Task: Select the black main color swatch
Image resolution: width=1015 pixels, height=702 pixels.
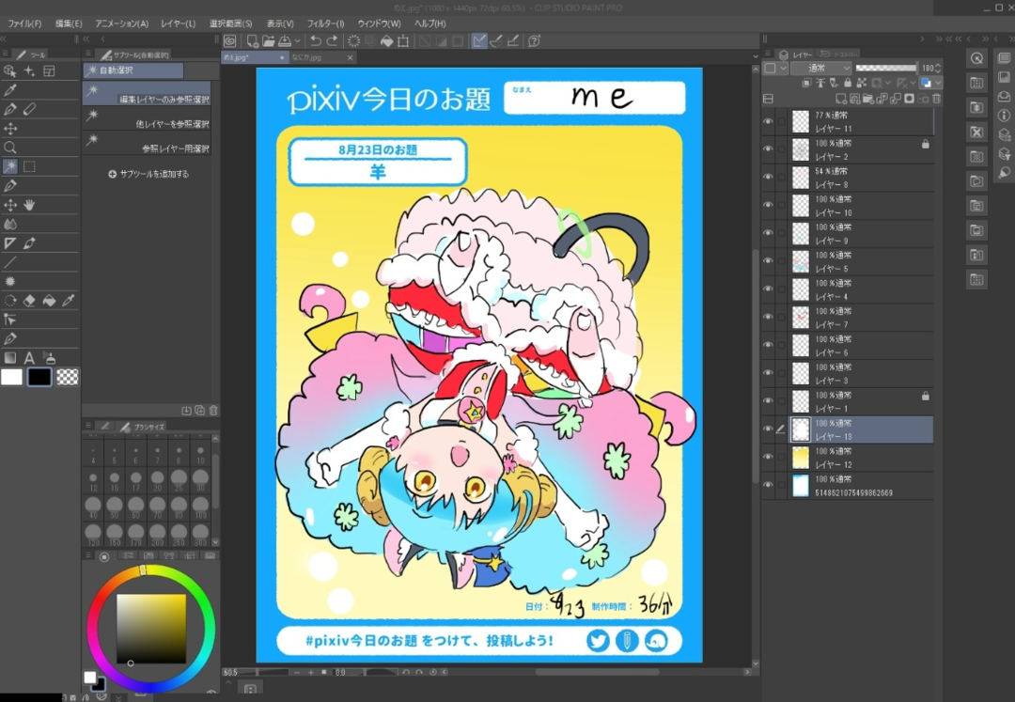Action: click(39, 377)
